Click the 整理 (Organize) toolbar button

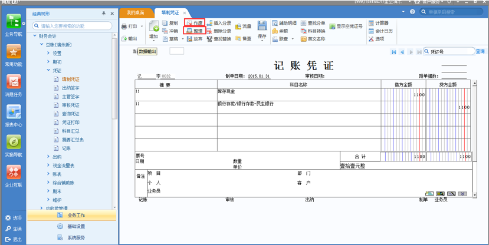click(194, 31)
